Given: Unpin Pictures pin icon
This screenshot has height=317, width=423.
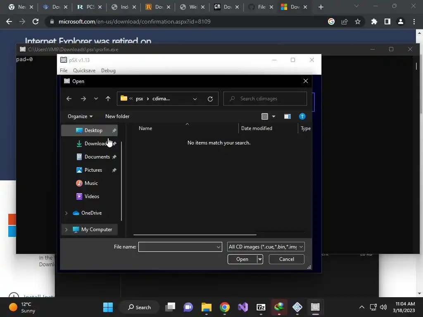Looking at the screenshot, I should tap(114, 170).
